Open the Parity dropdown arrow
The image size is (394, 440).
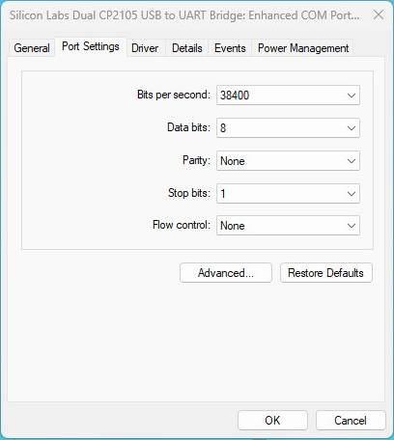tap(352, 161)
